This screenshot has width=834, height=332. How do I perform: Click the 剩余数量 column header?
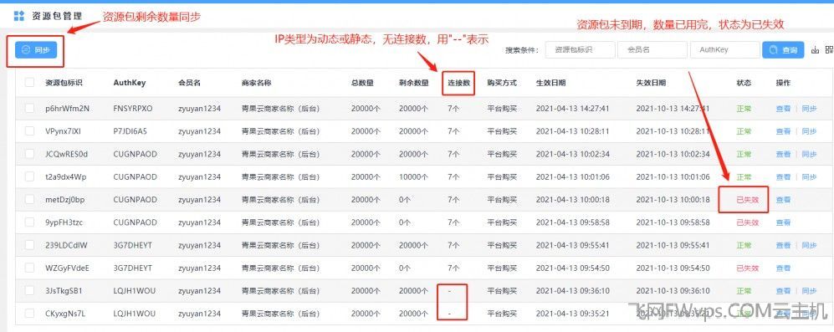point(414,83)
